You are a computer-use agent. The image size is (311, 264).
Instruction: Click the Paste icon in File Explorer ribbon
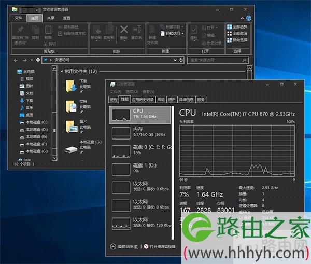[x=48, y=30]
